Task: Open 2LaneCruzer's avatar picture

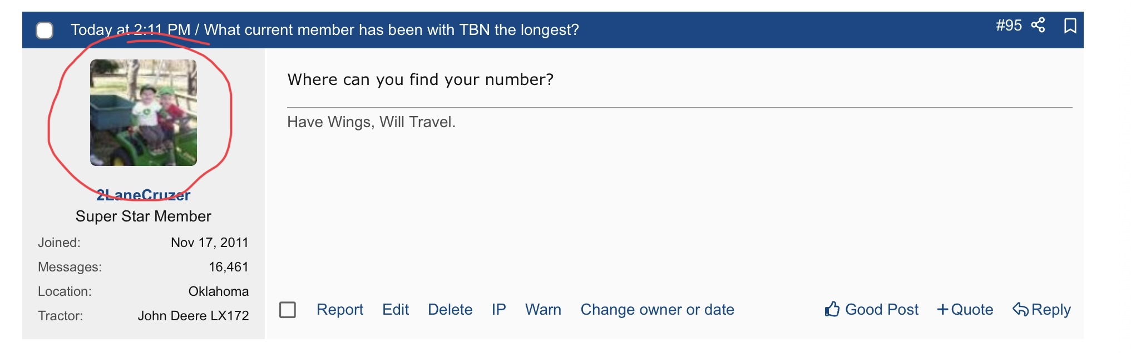Action: coord(144,113)
